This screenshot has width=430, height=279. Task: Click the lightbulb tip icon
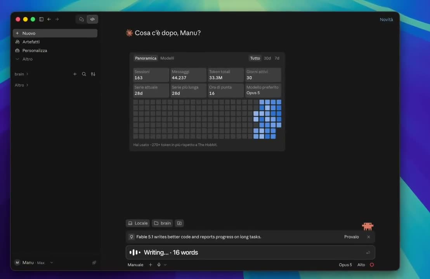tap(131, 237)
